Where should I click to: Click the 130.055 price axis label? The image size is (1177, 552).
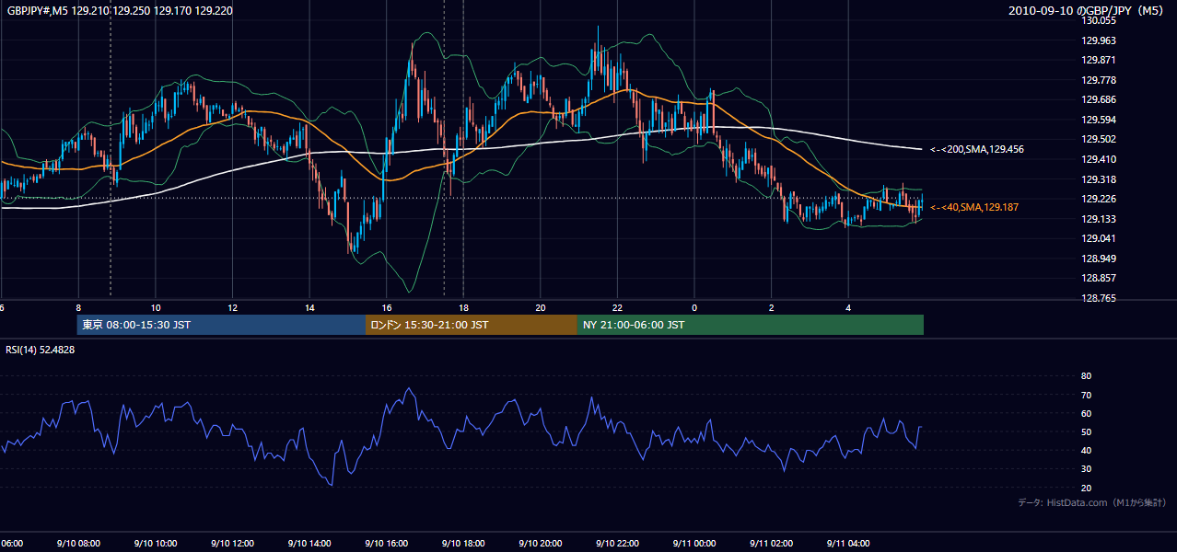1100,20
